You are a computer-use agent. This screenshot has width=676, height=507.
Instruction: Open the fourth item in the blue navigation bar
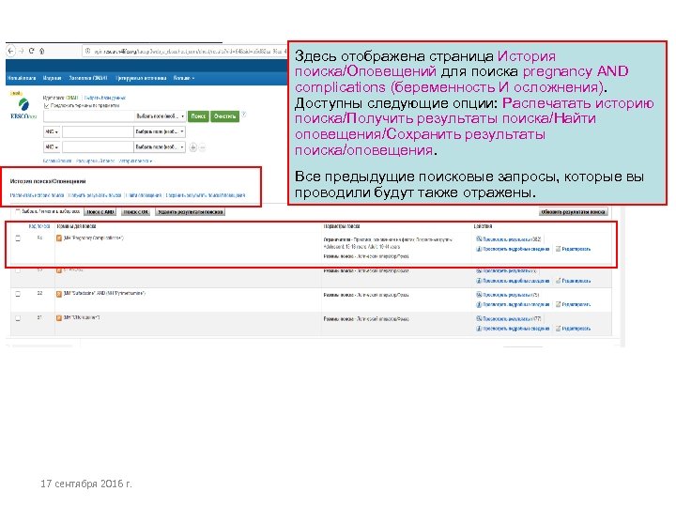click(141, 78)
